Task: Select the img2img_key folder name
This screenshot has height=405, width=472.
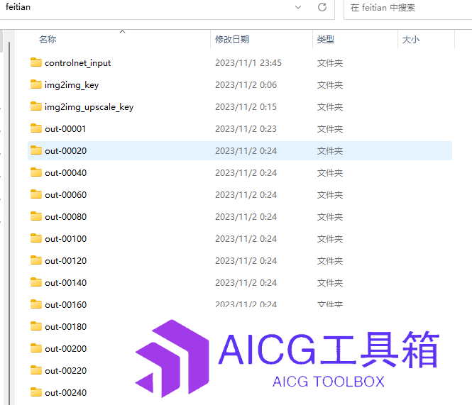Action: click(x=72, y=85)
